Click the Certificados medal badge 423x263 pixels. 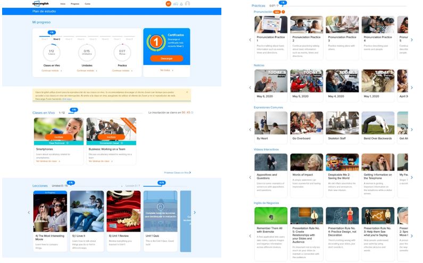click(156, 43)
